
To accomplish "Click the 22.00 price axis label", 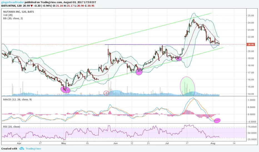I will [251, 37].
